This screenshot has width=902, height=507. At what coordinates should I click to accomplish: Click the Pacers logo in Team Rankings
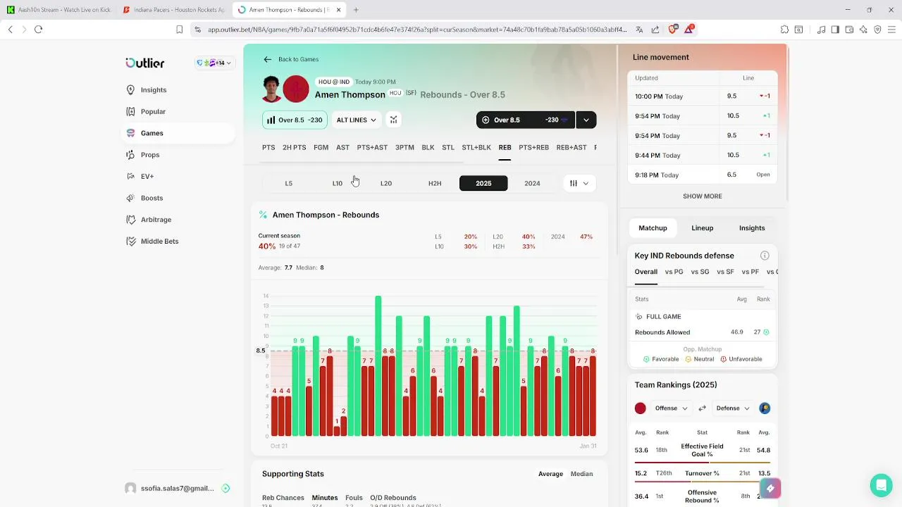[765, 408]
